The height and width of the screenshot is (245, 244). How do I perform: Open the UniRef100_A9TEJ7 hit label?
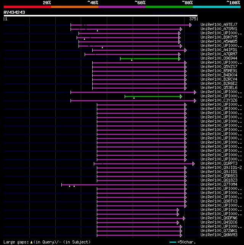coord(219,24)
